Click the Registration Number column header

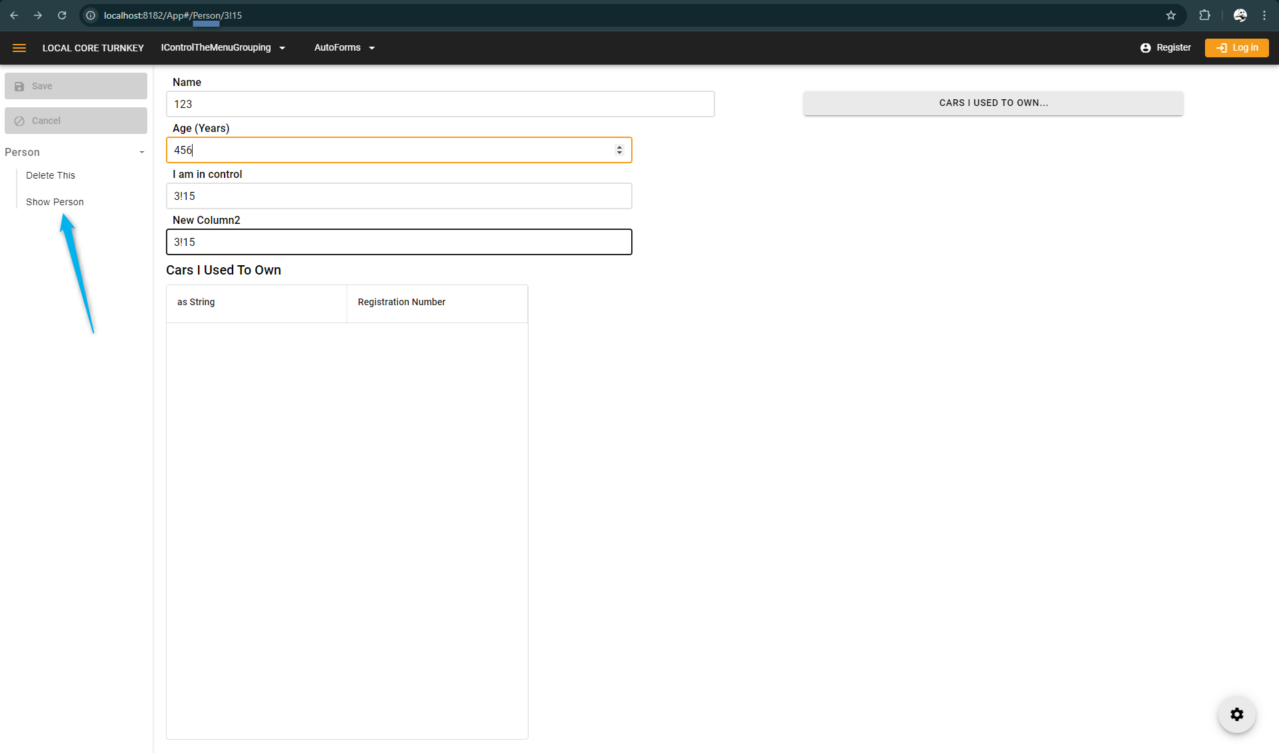pyautogui.click(x=402, y=303)
